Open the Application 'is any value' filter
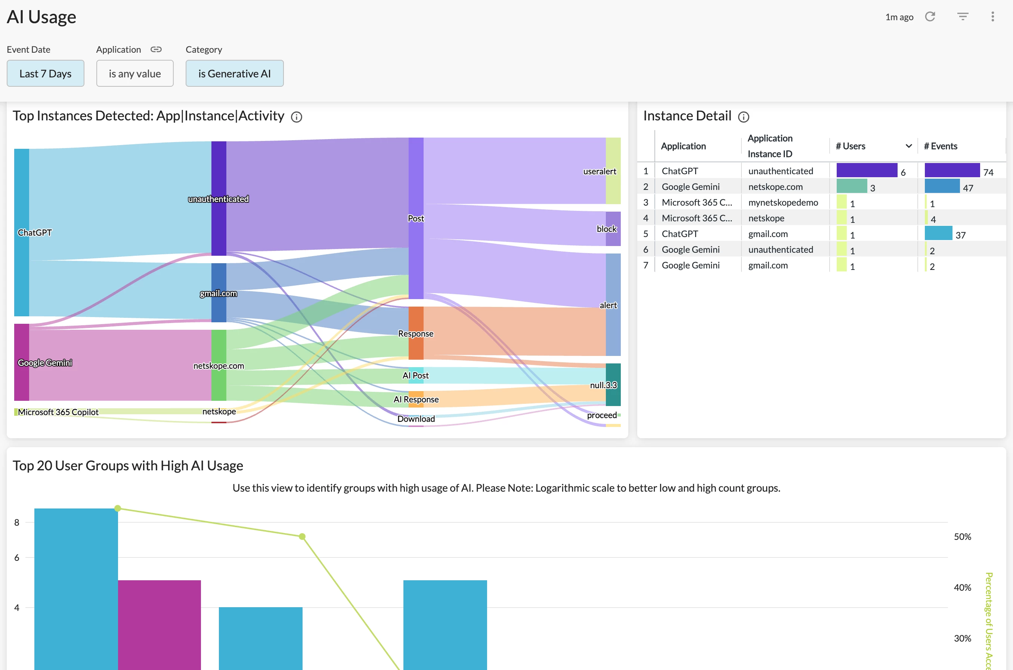Viewport: 1013px width, 670px height. pos(134,74)
